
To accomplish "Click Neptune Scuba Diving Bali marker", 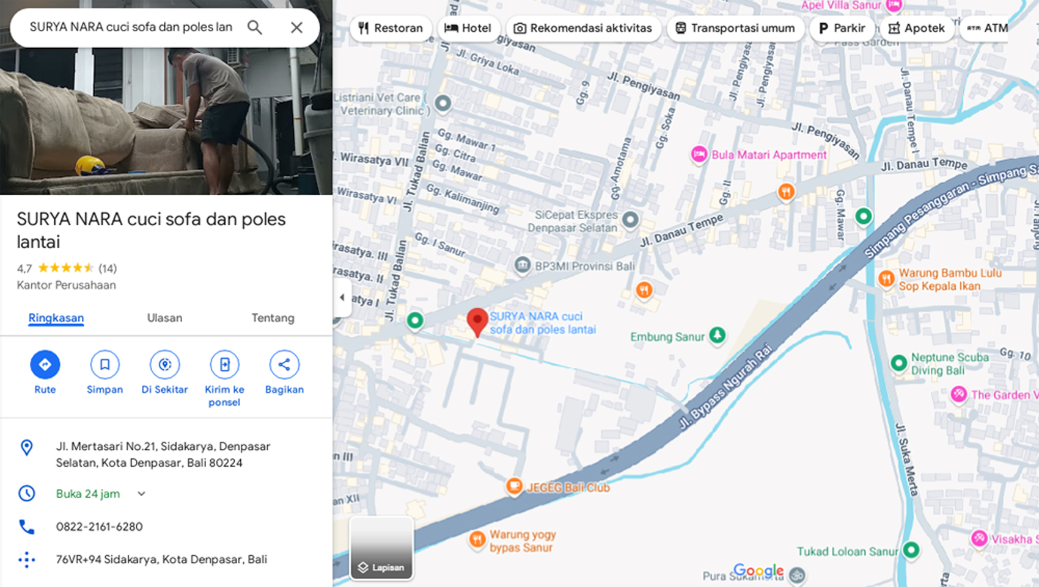I will tap(898, 363).
